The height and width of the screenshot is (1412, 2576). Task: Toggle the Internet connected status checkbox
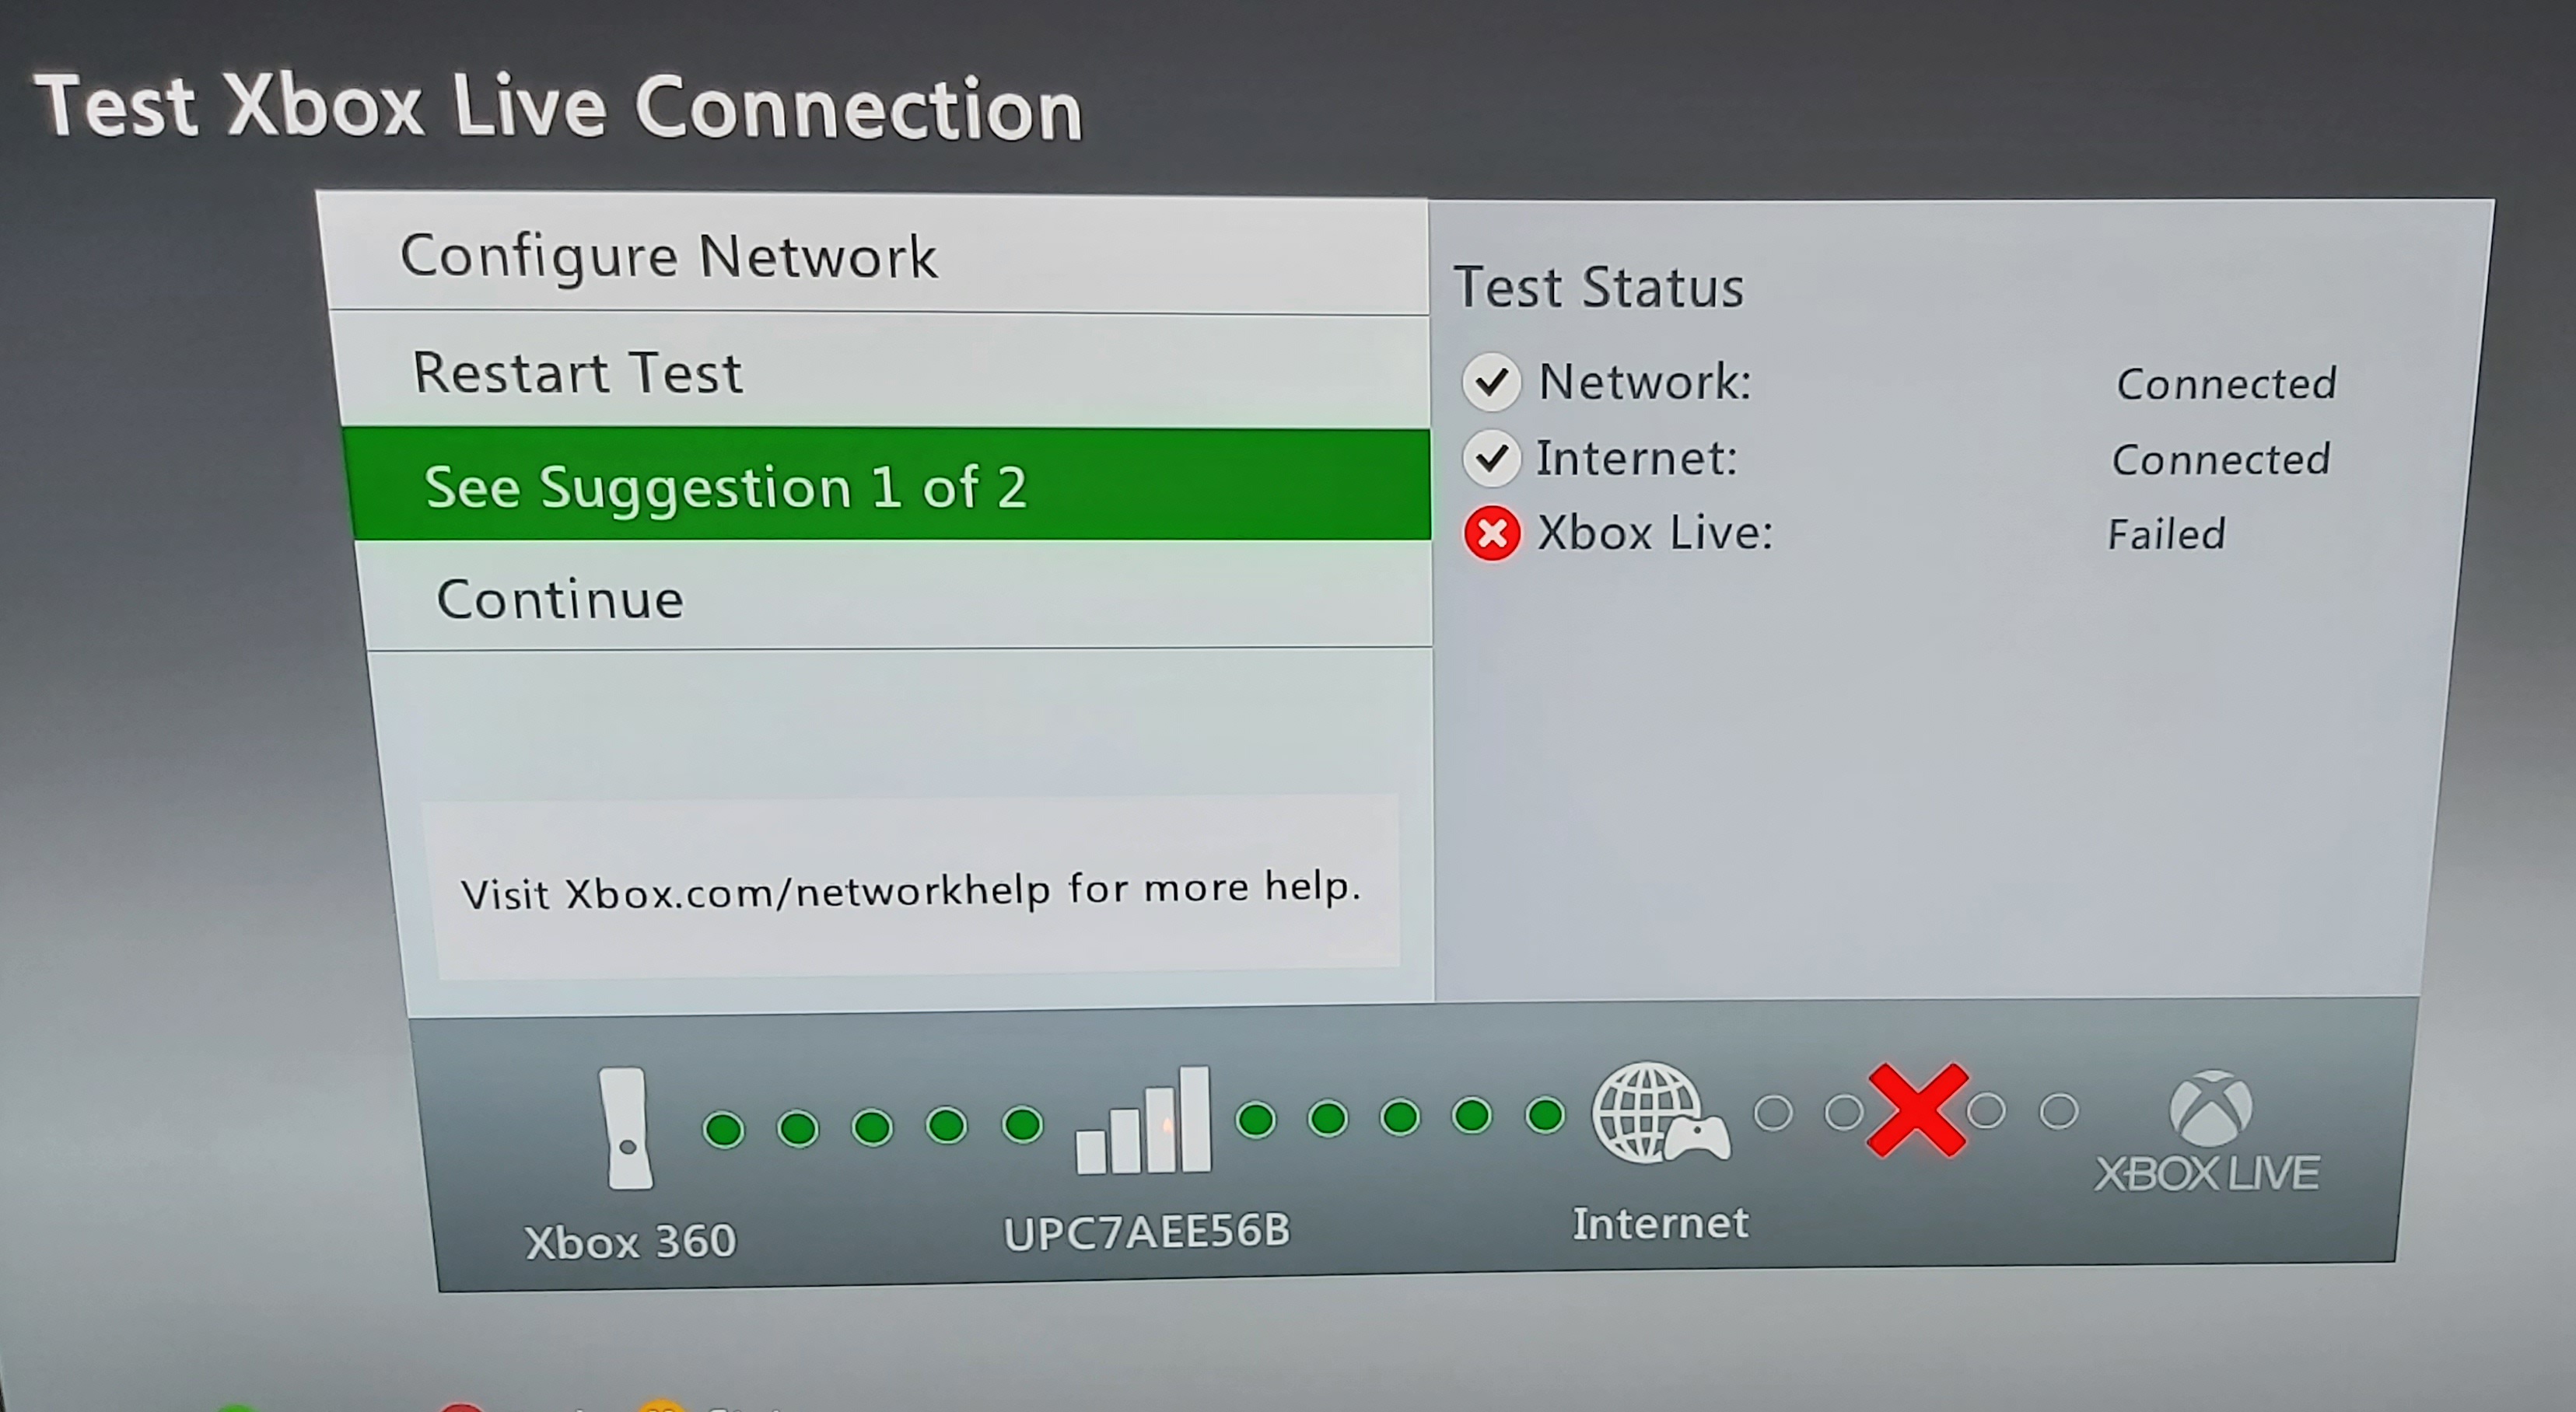1493,456
